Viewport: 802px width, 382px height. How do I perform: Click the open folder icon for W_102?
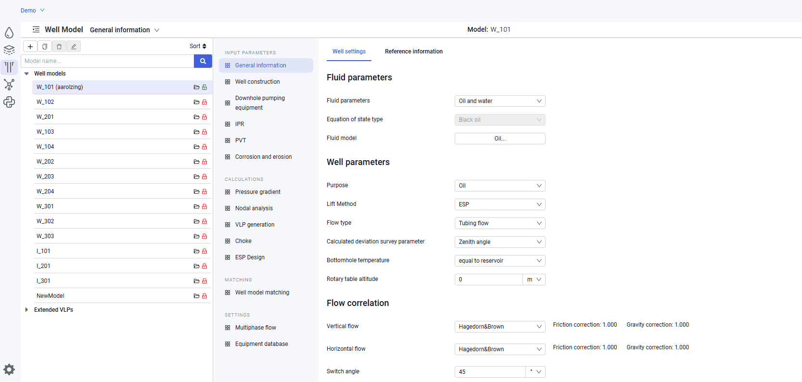click(x=196, y=102)
